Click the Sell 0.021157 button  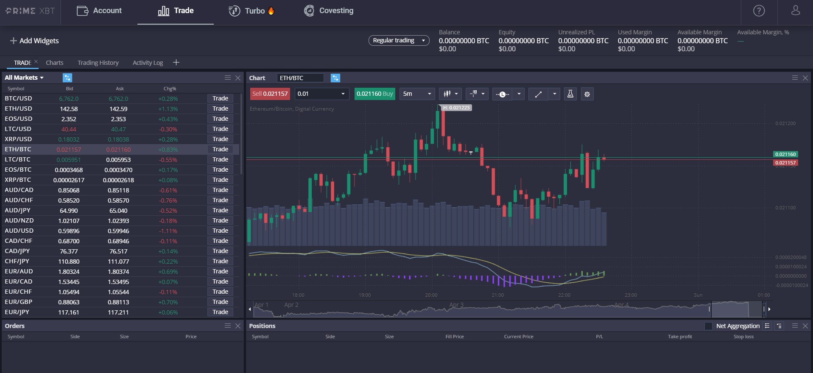click(x=270, y=94)
